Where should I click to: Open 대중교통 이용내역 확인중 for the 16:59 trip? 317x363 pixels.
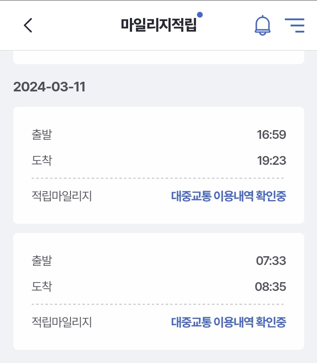[229, 196]
